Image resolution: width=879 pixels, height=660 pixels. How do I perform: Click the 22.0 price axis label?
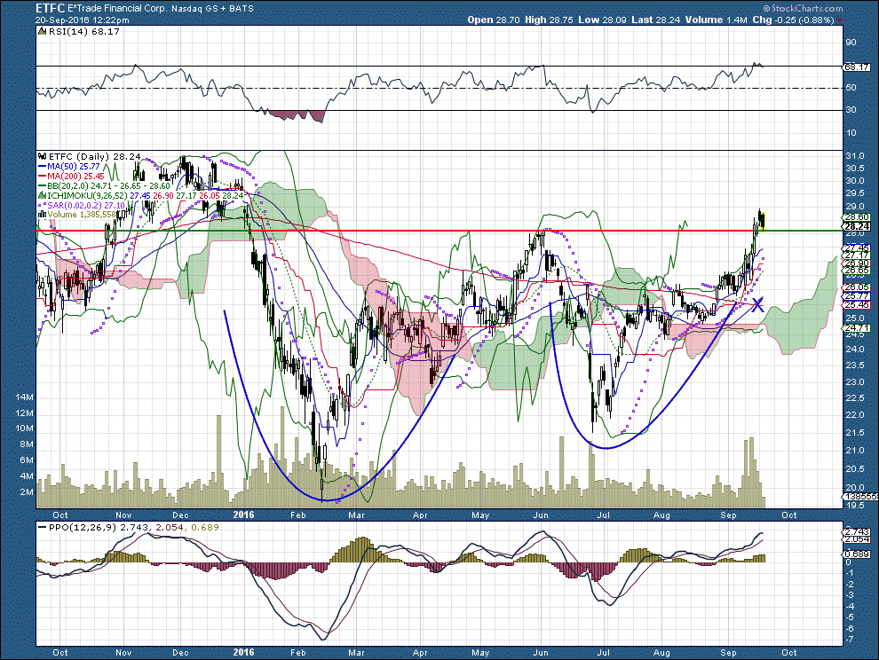[854, 414]
